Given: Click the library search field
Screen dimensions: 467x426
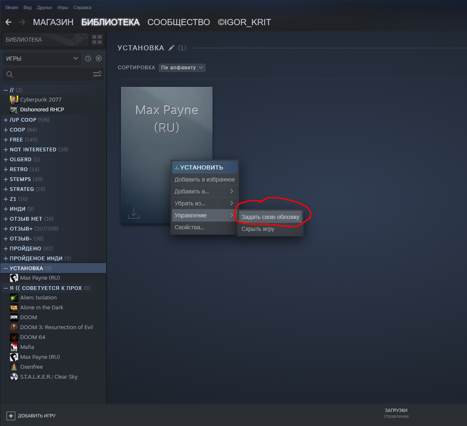Looking at the screenshot, I should [x=52, y=74].
